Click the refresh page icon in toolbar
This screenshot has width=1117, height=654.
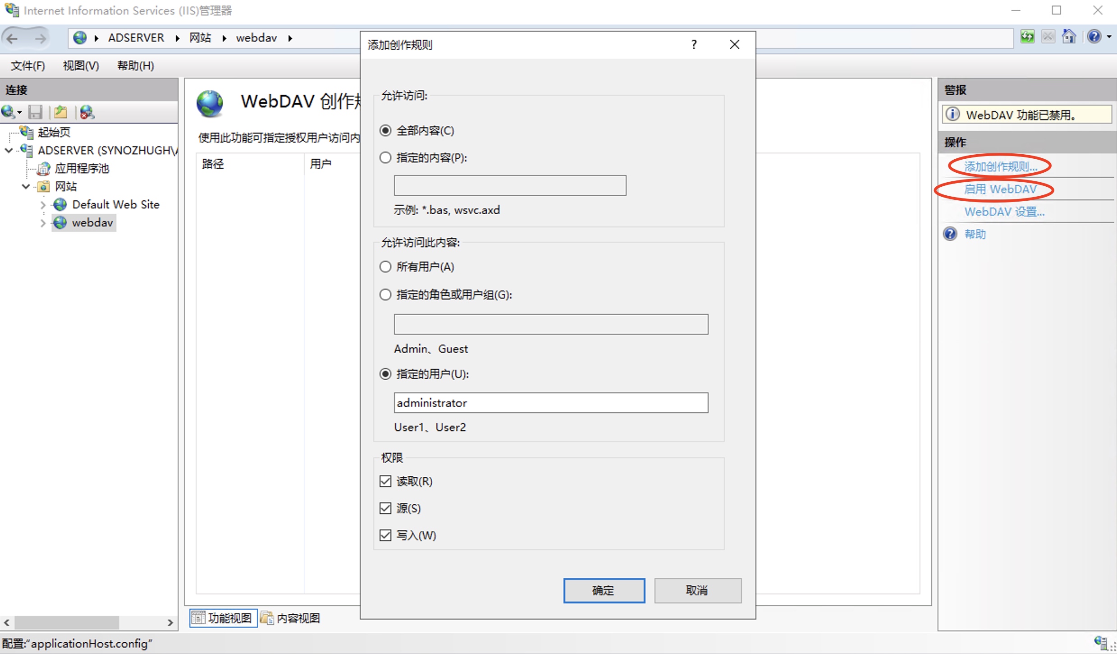(x=1027, y=37)
